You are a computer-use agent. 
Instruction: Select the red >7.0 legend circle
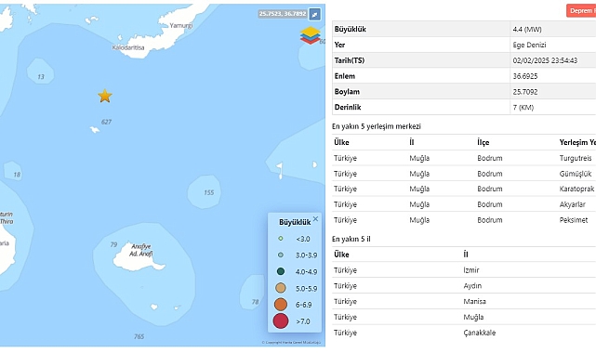pyautogui.click(x=281, y=320)
